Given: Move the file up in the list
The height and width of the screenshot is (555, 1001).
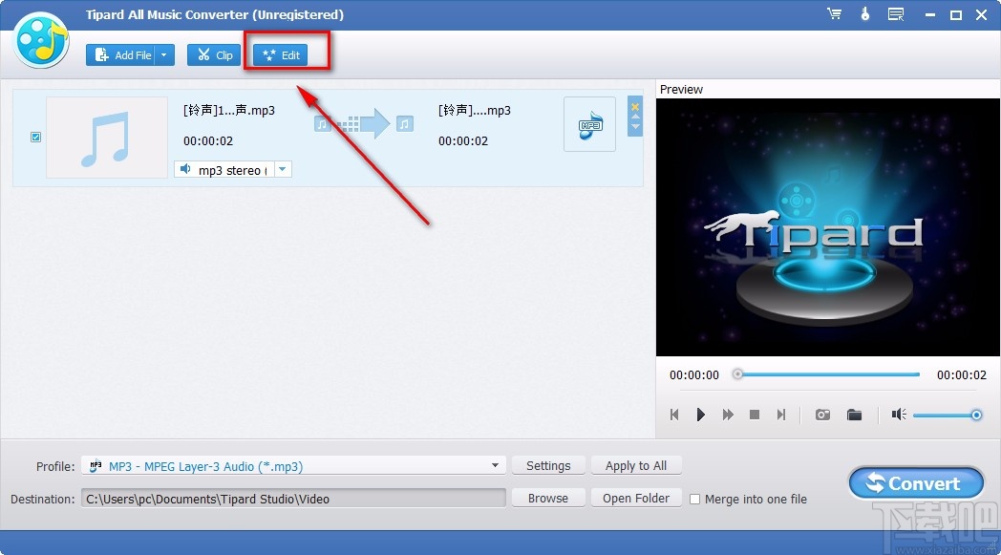Looking at the screenshot, I should (634, 117).
